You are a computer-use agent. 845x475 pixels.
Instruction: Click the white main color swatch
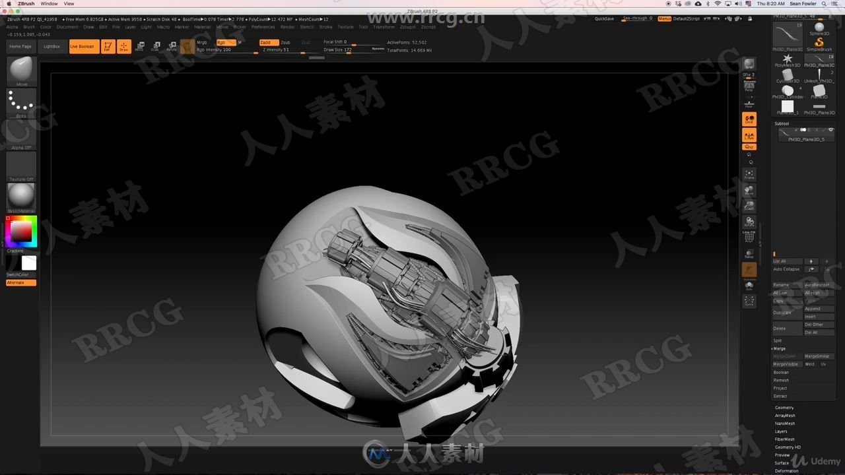pyautogui.click(x=29, y=263)
